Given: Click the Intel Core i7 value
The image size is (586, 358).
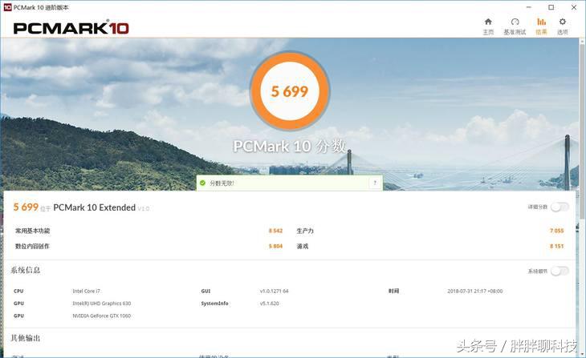Looking at the screenshot, I should pyautogui.click(x=87, y=291).
